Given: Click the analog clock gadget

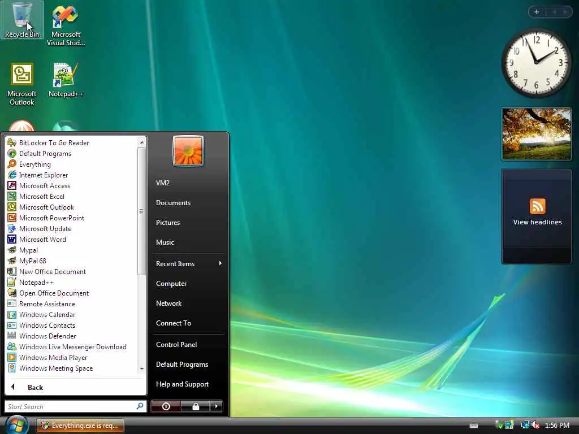Looking at the screenshot, I should (x=536, y=63).
